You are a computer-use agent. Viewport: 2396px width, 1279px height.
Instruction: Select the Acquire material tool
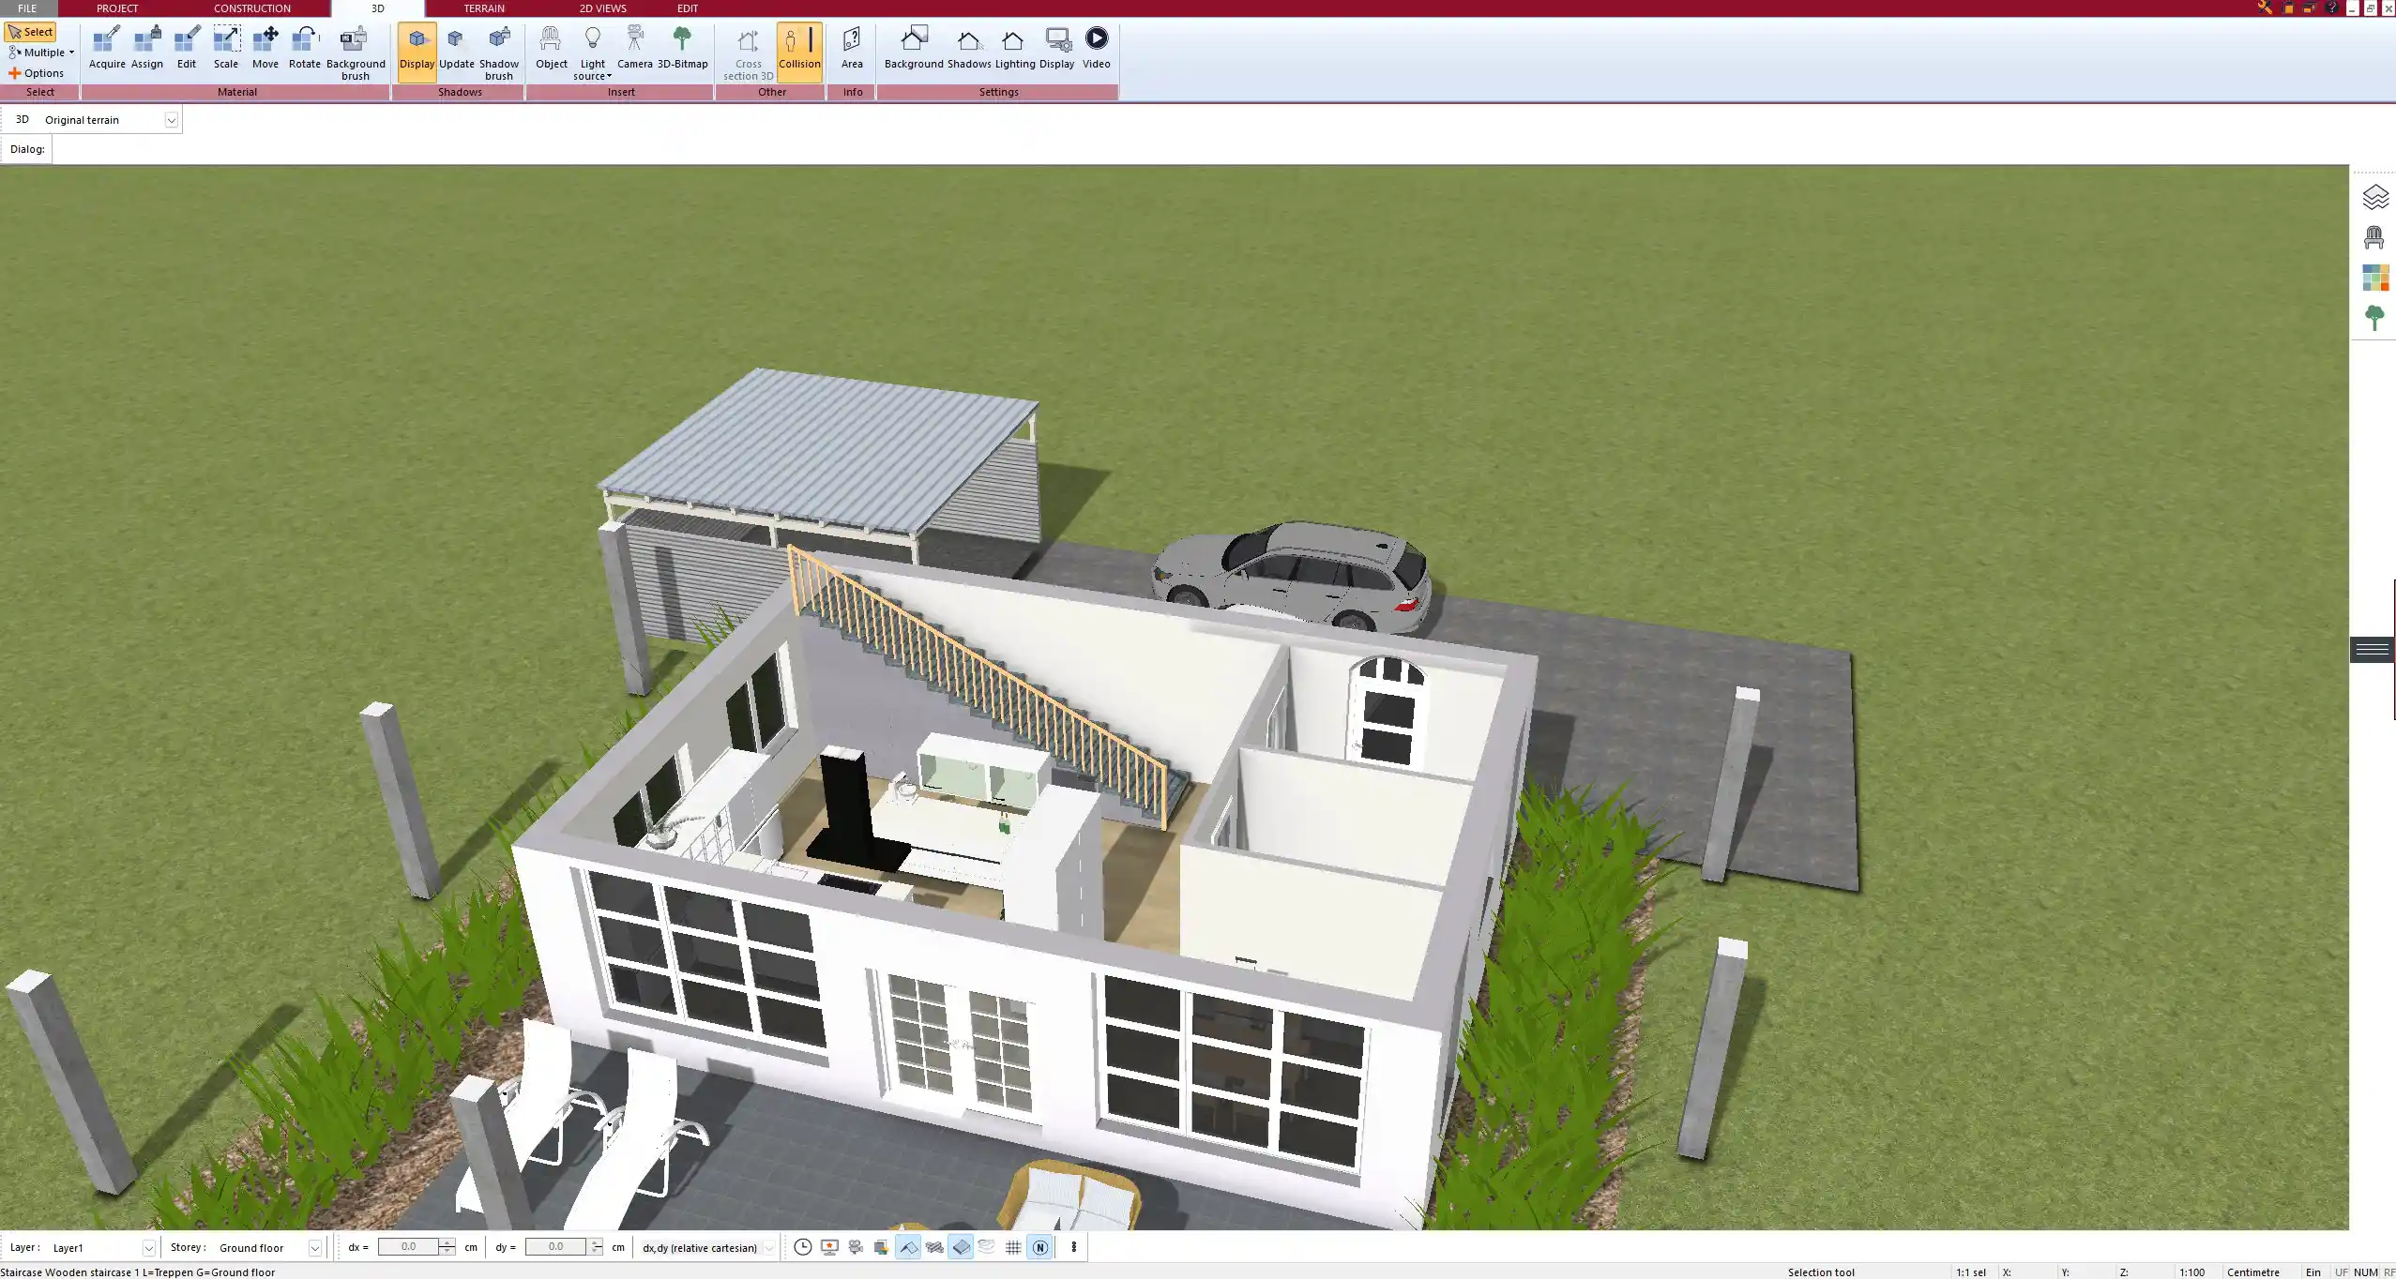pyautogui.click(x=107, y=47)
